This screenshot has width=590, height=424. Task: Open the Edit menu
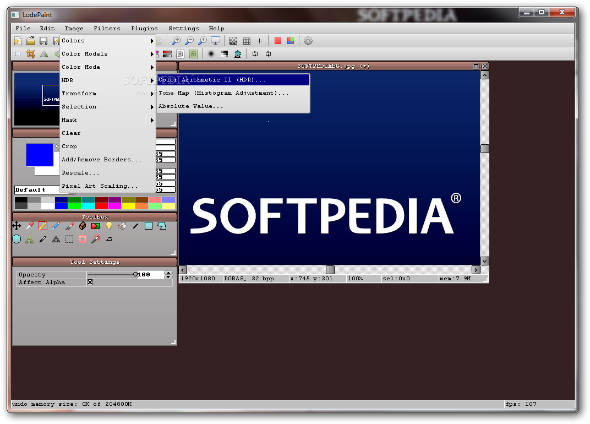[47, 28]
